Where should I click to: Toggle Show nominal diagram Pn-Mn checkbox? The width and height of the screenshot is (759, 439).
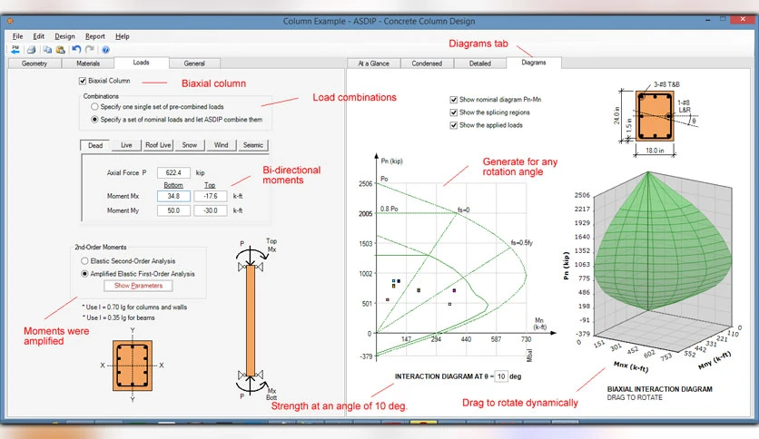pos(454,100)
